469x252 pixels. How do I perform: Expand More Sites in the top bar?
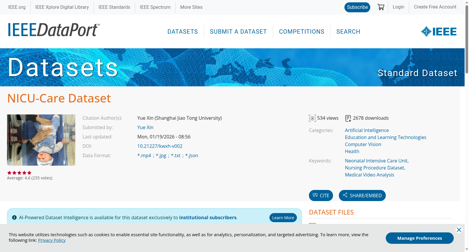191,7
